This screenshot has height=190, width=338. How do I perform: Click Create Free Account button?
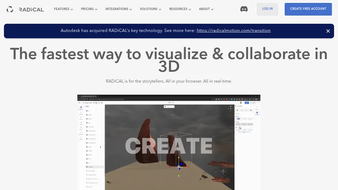click(x=308, y=9)
